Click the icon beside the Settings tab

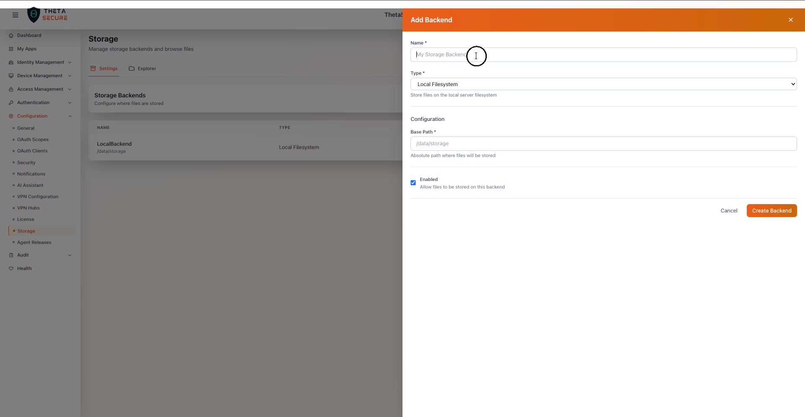(93, 68)
